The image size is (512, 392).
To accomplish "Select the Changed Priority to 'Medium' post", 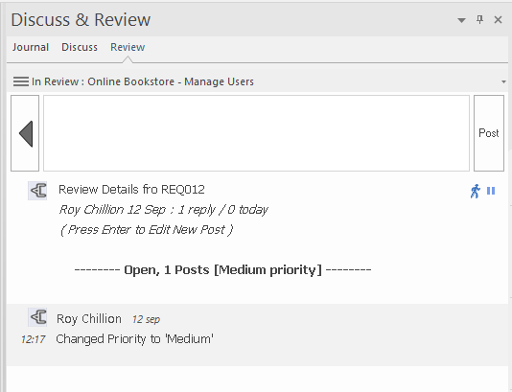I will pyautogui.click(x=134, y=339).
